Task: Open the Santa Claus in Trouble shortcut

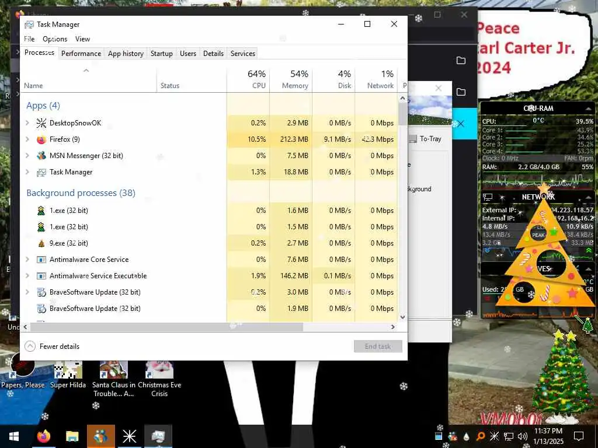Action: tap(113, 379)
